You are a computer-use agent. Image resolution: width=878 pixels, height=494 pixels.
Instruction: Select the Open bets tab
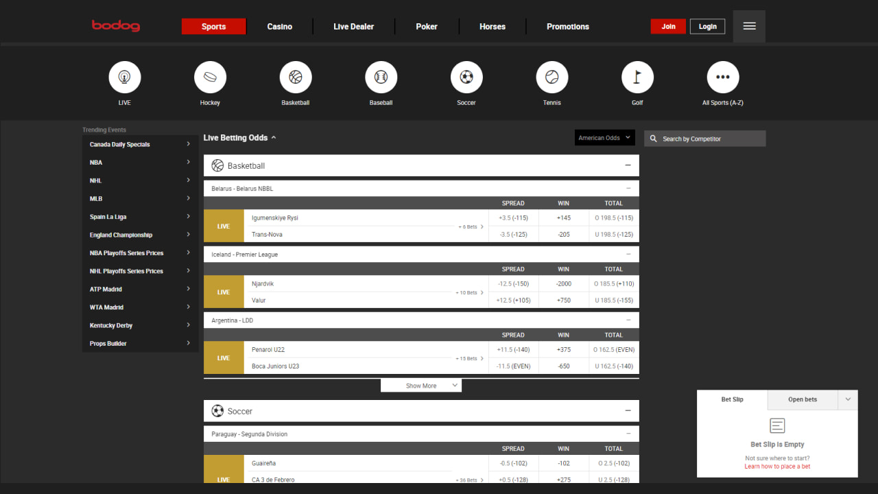click(803, 399)
